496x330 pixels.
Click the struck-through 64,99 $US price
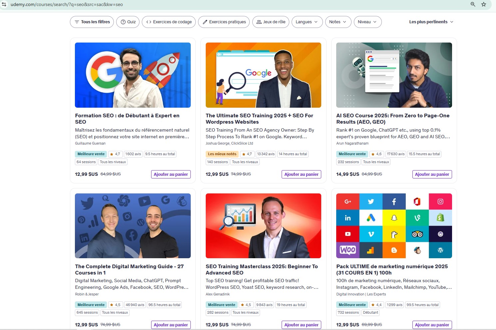point(111,174)
